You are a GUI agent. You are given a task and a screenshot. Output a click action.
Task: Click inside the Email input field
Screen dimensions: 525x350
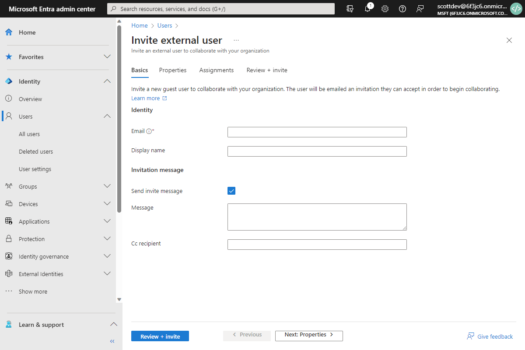click(x=317, y=132)
